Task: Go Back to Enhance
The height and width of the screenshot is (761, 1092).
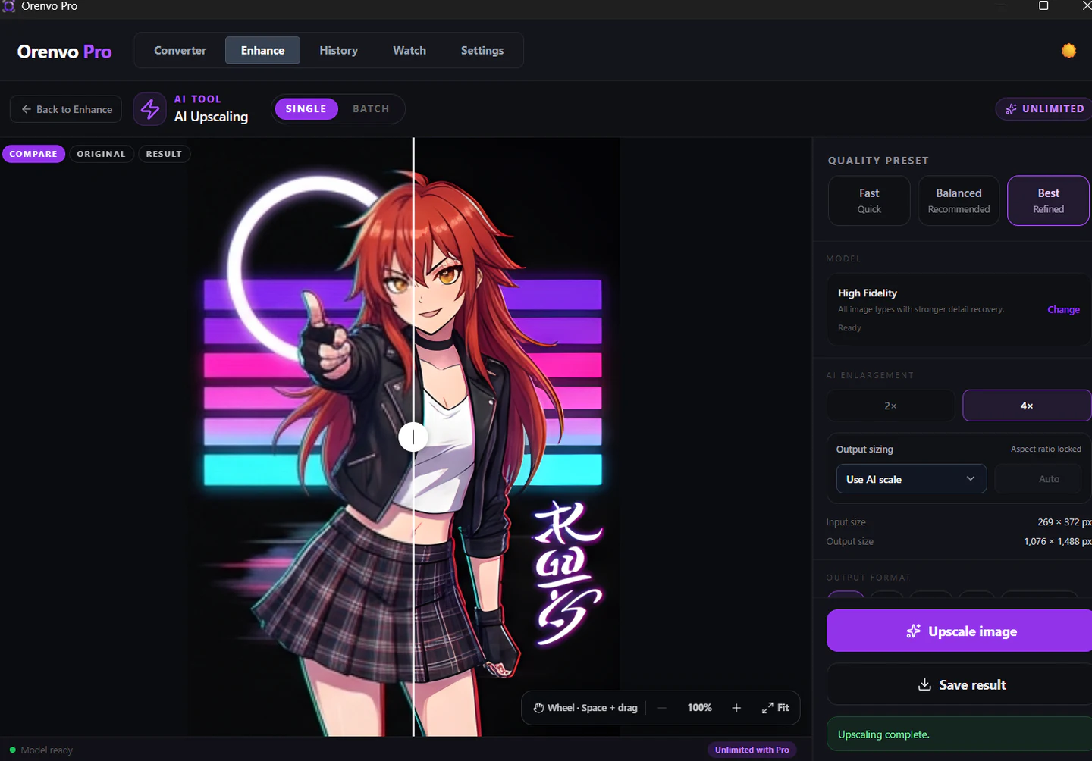Action: coord(66,109)
